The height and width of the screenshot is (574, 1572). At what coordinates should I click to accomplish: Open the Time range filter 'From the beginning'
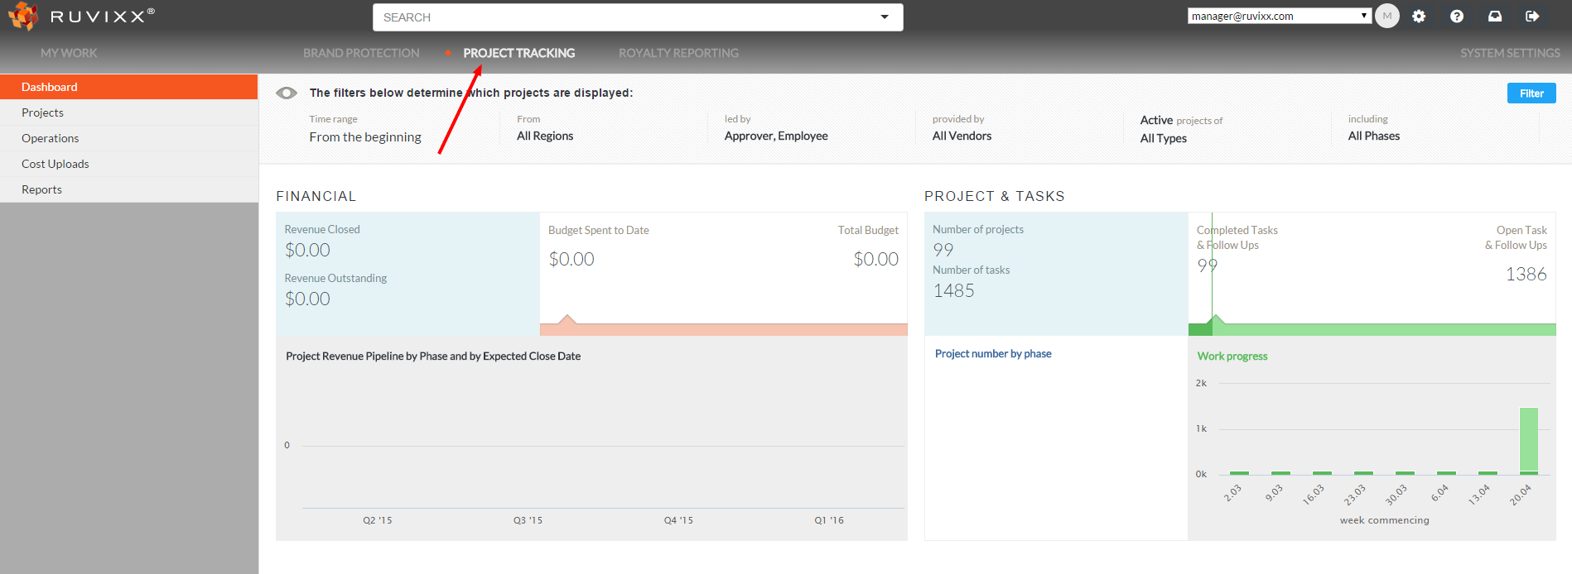(365, 137)
